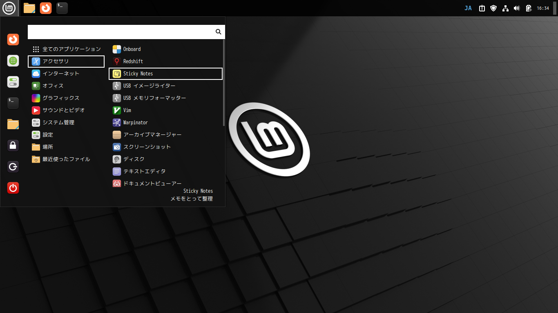
Task: Select the サウンドとビデオ category
Action: coord(66,110)
